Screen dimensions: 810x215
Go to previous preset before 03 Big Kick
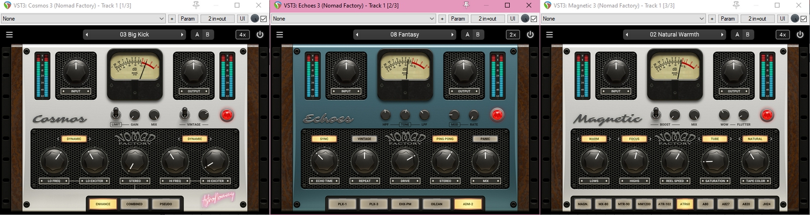click(x=87, y=34)
